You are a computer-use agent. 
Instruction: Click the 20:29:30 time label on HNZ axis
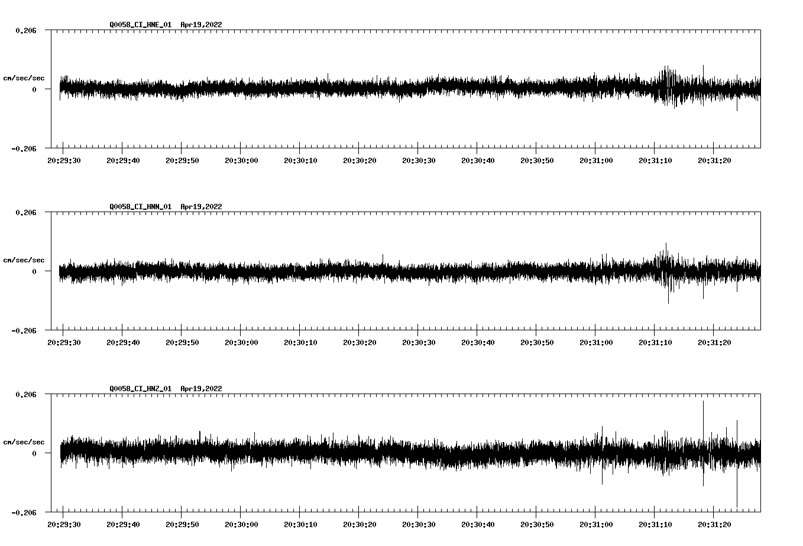point(64,525)
